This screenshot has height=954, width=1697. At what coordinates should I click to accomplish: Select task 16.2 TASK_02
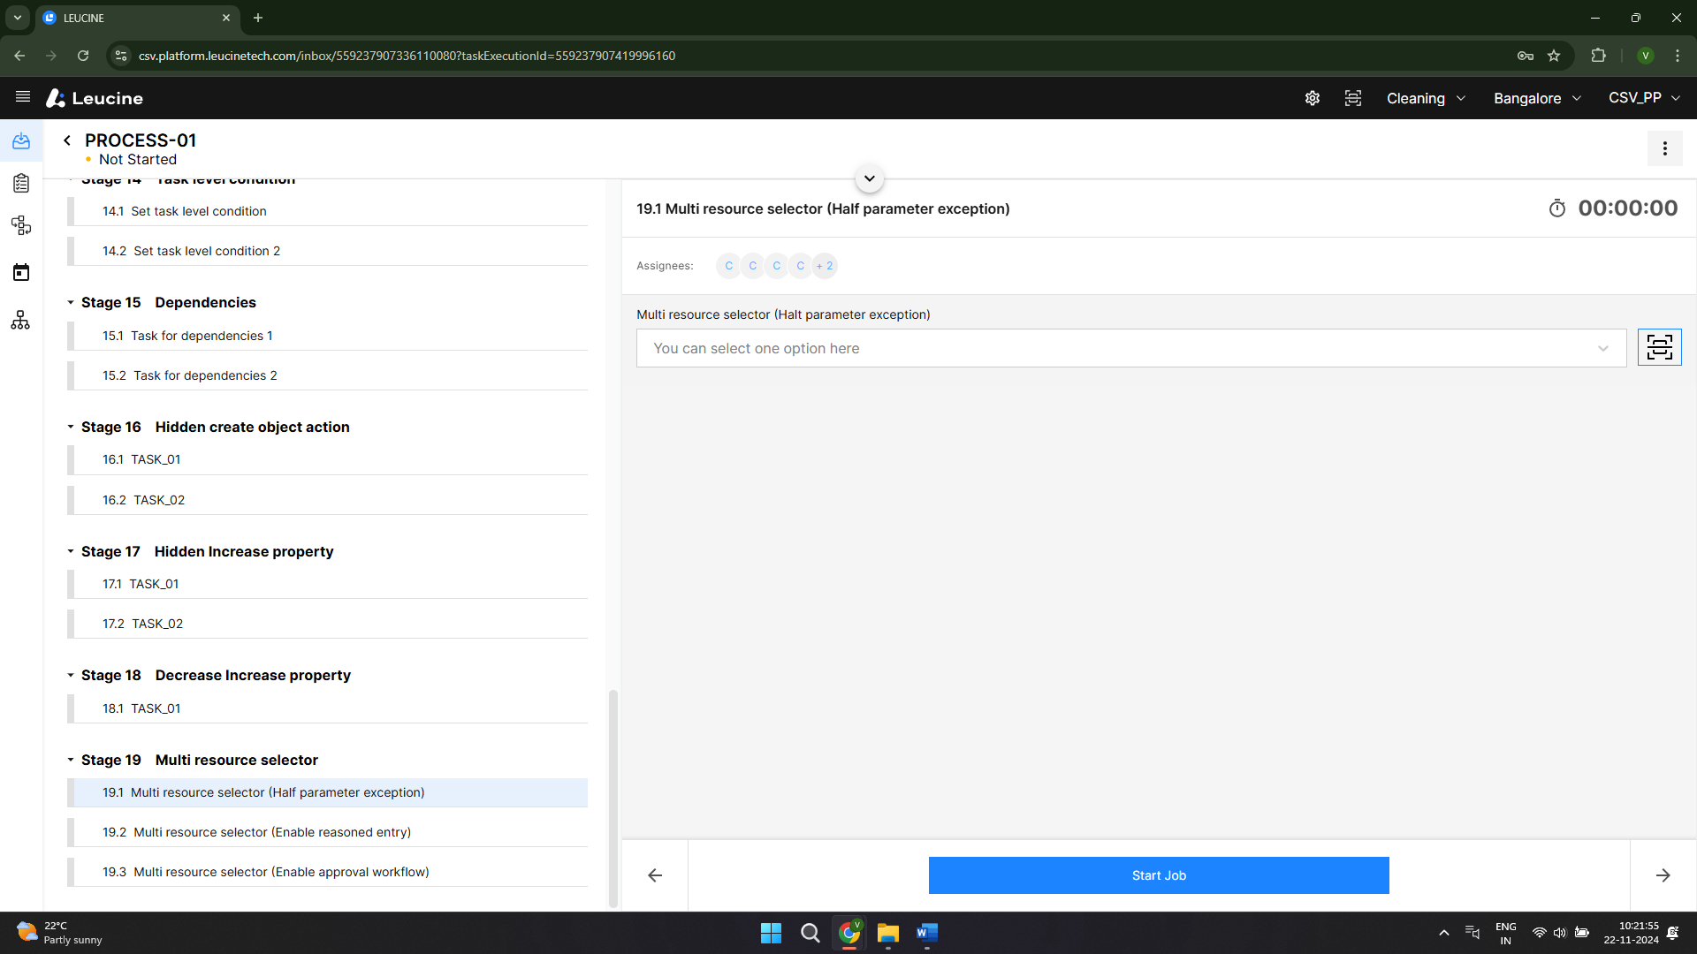pos(327,500)
